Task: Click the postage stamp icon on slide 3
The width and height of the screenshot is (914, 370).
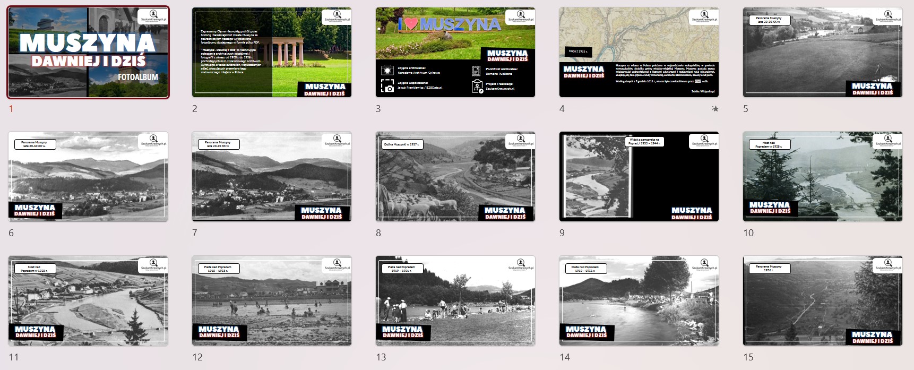Action: 476,71
